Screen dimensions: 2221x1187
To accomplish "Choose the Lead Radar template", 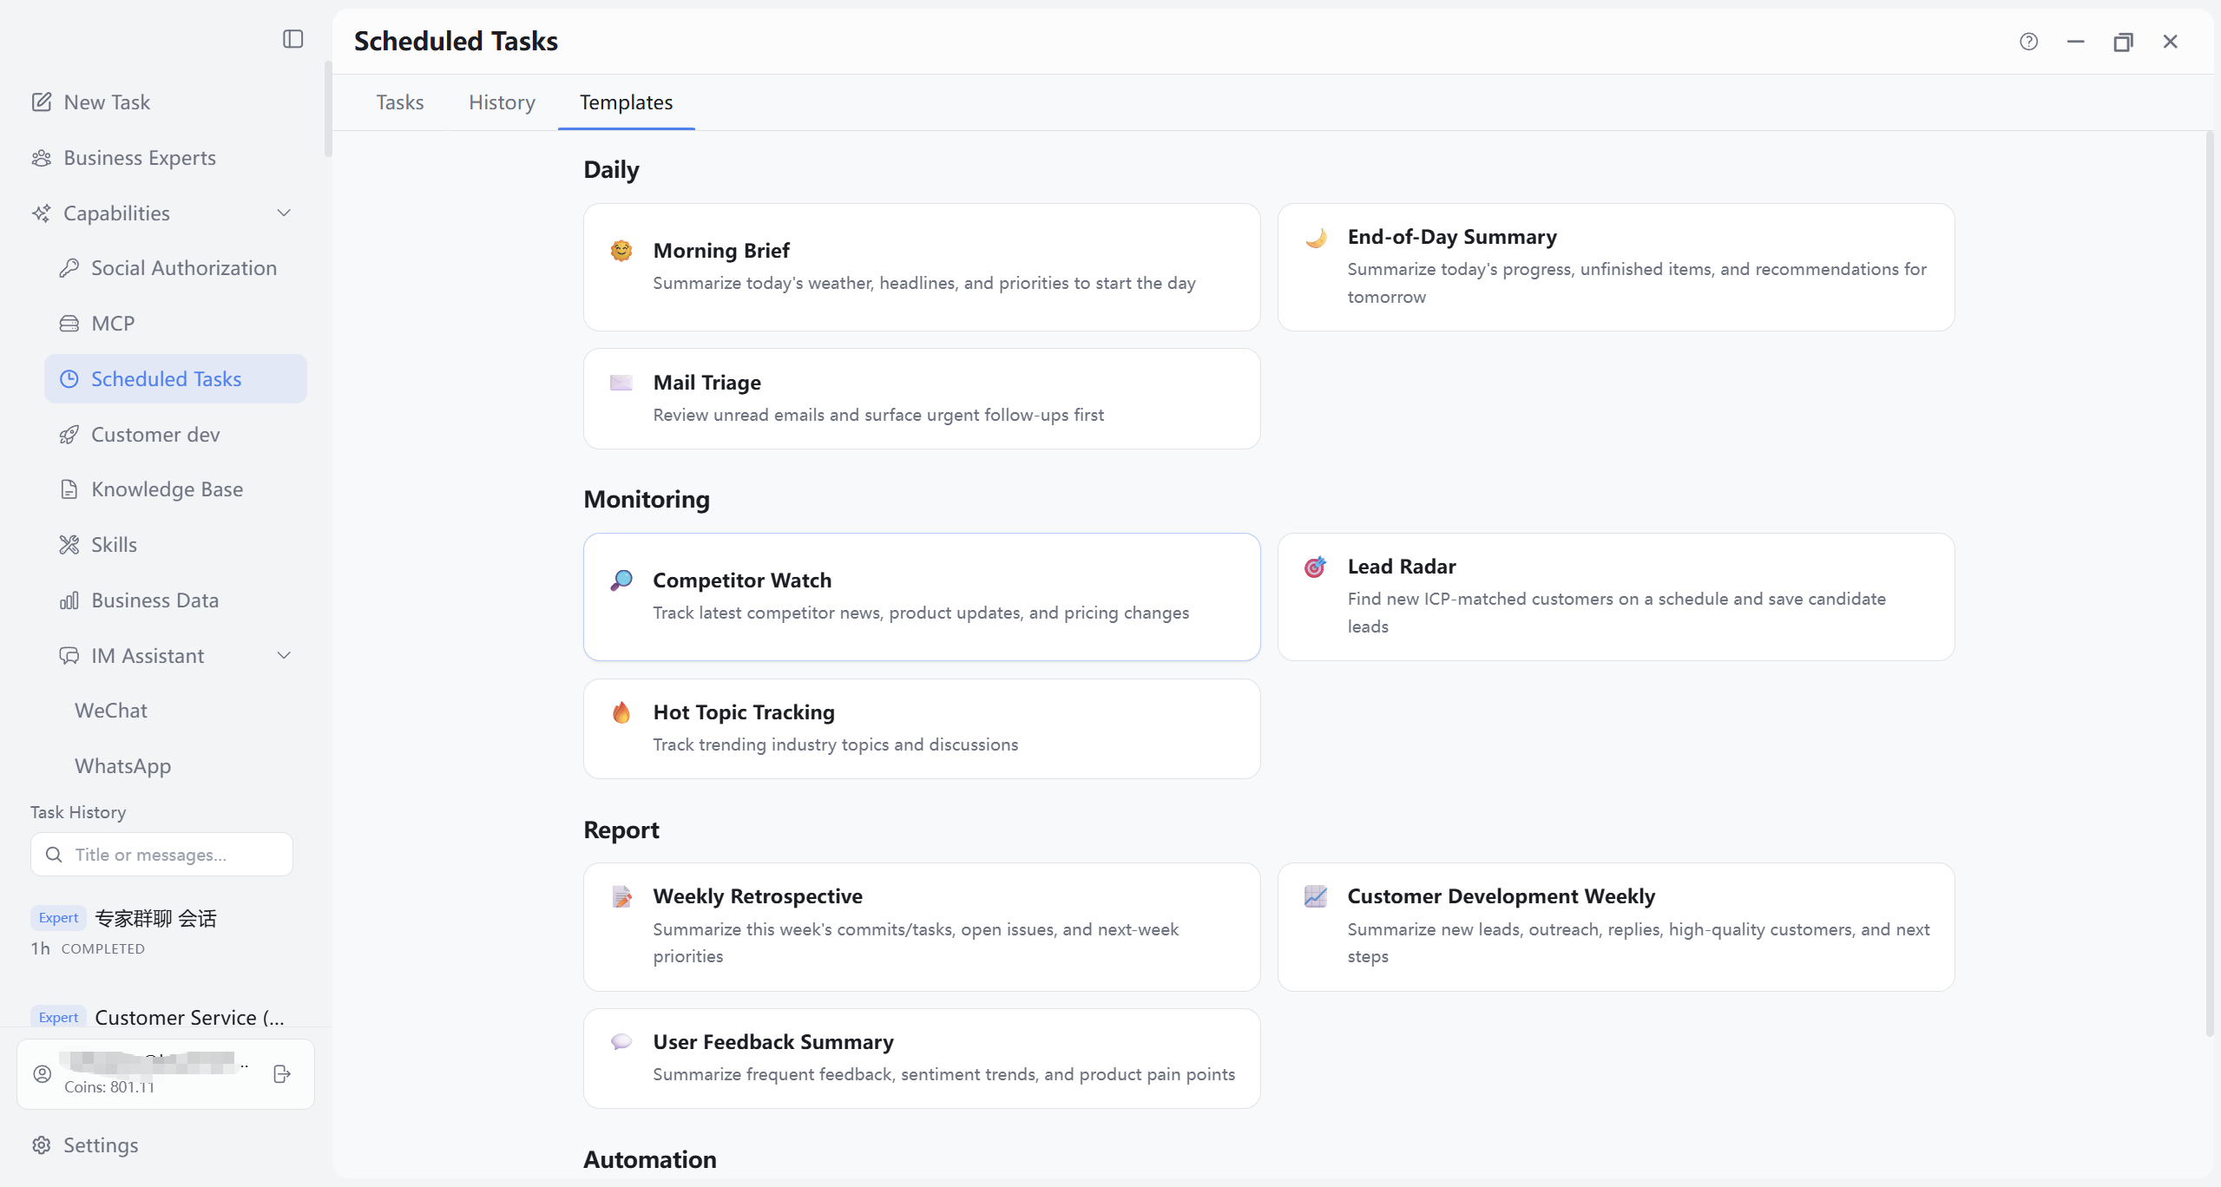I will tap(1616, 597).
